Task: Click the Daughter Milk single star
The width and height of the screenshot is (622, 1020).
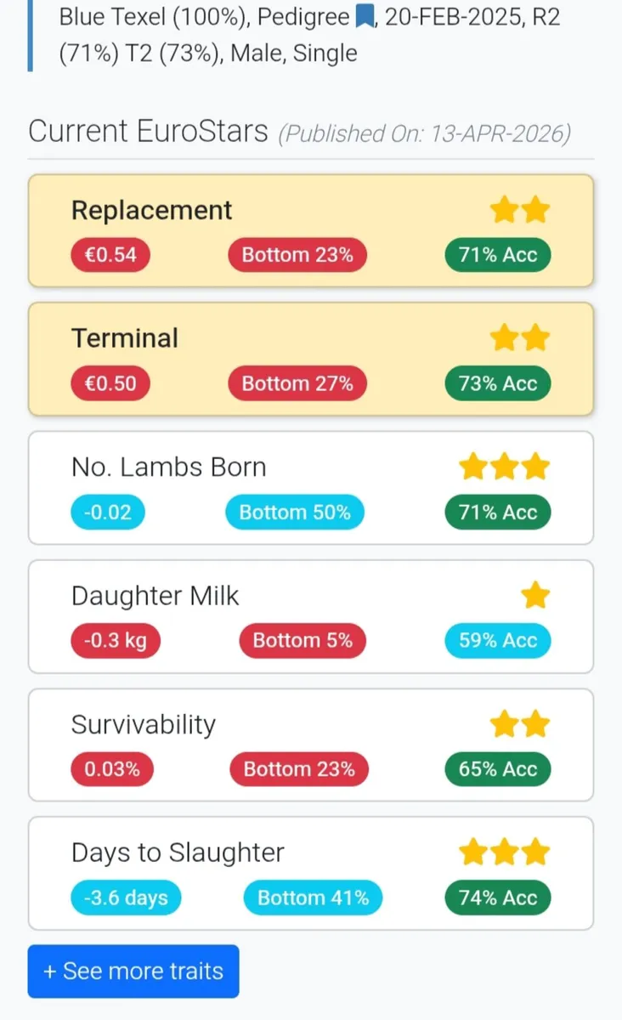Action: [x=535, y=596]
